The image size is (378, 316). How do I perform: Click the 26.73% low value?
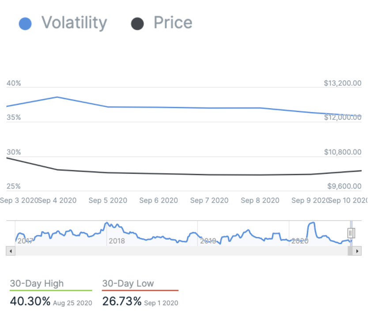click(x=122, y=302)
